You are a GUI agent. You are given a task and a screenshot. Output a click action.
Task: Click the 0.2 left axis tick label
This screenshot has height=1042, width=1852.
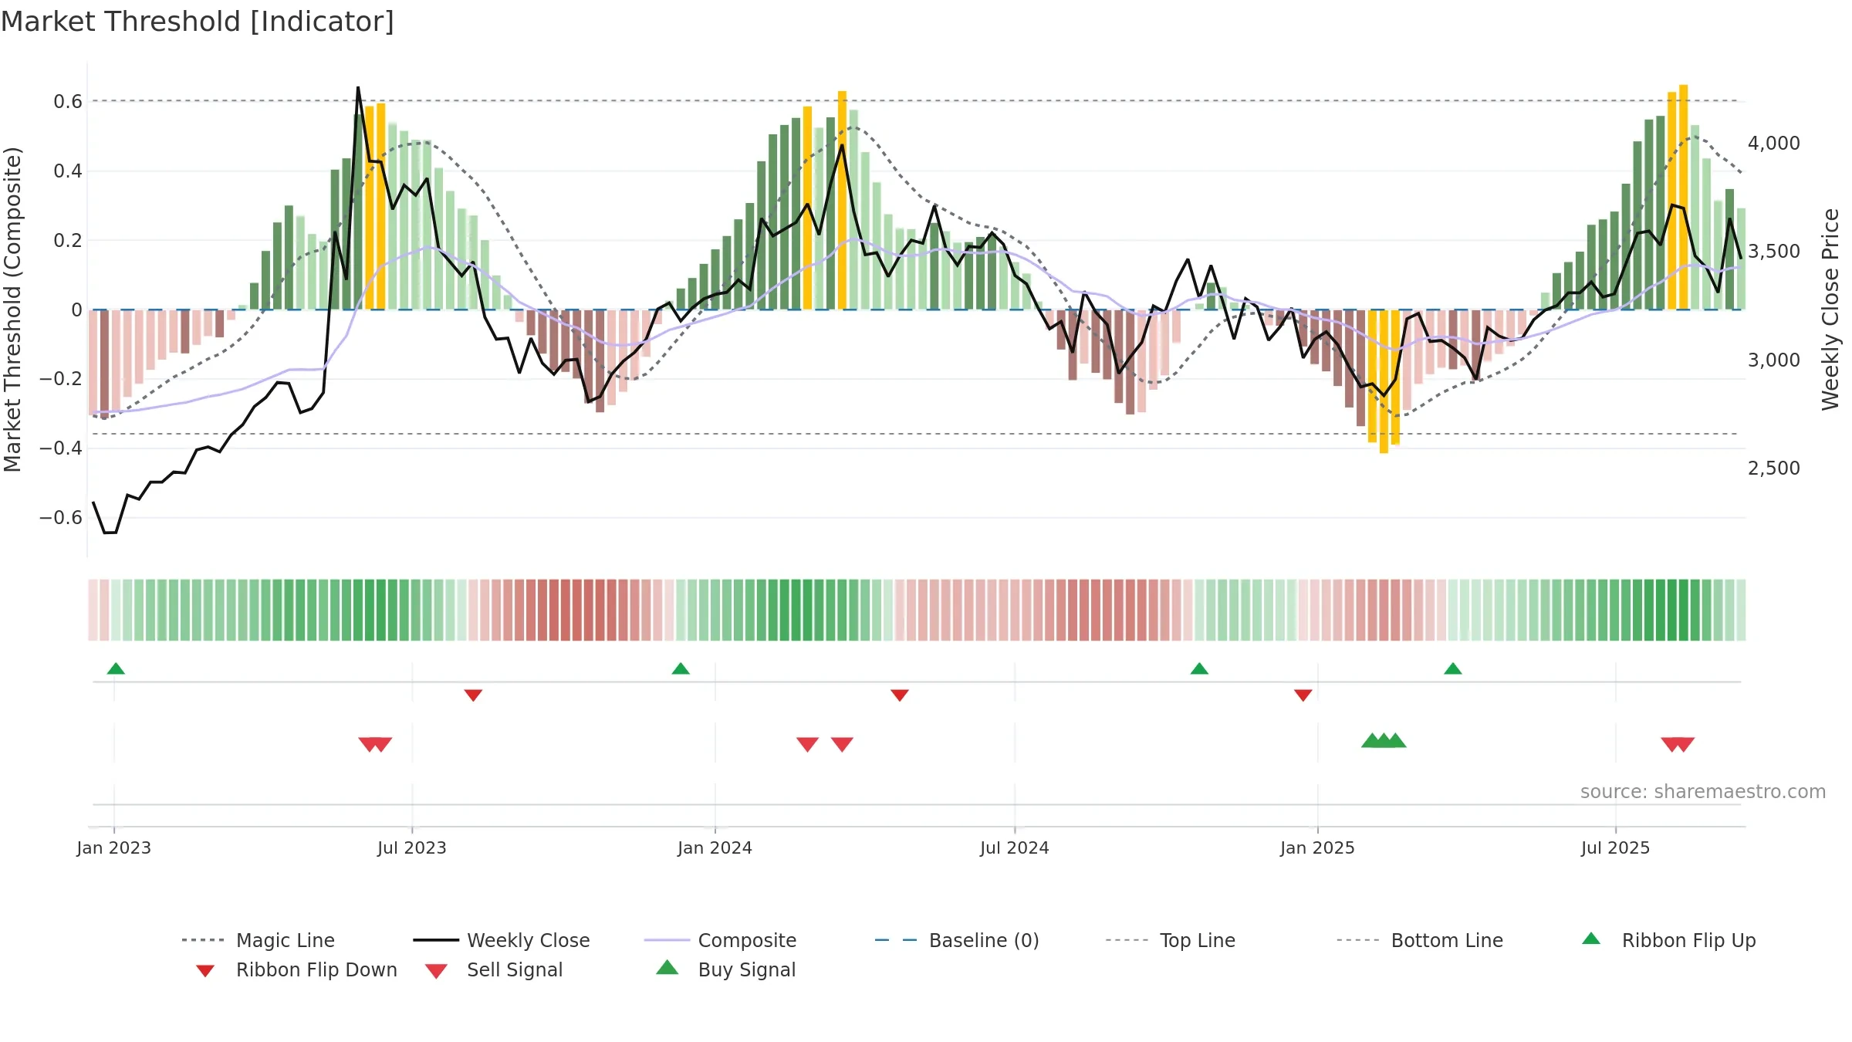(68, 240)
